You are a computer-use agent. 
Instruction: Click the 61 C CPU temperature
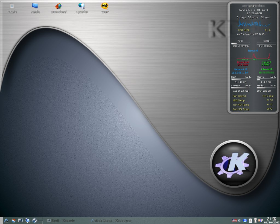(268, 30)
